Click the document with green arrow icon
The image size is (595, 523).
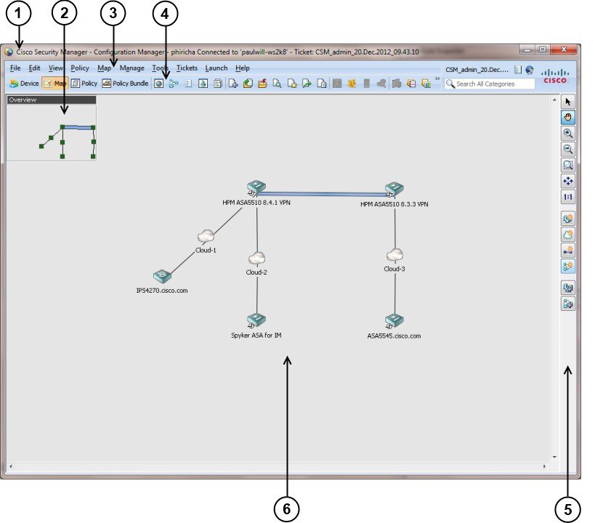click(307, 84)
